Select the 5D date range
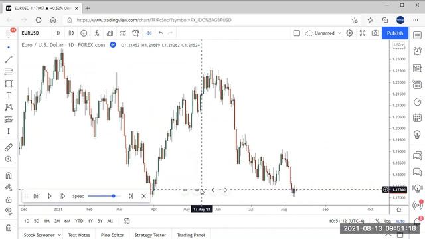The image size is (425, 239). [x=37, y=221]
